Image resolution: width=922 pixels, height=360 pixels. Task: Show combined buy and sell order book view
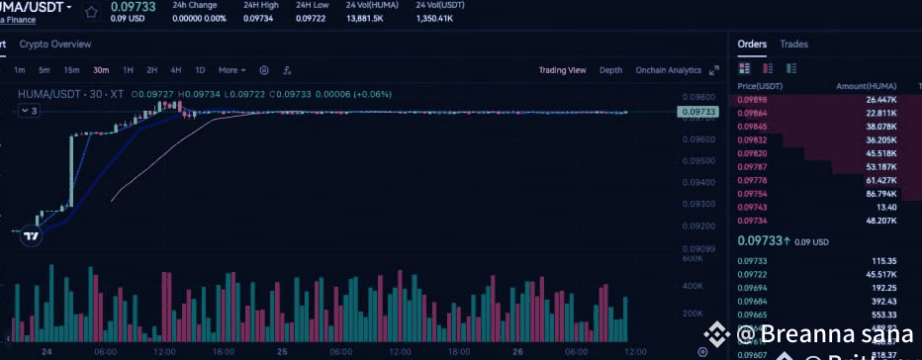click(x=744, y=68)
